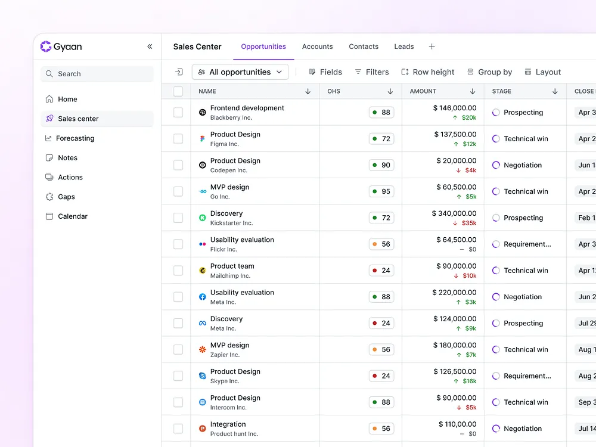The width and height of the screenshot is (596, 447).
Task: Toggle the select-all checkbox in the table header
Action: pyautogui.click(x=178, y=91)
